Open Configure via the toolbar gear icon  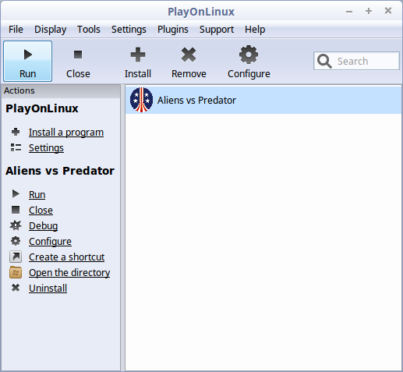pyautogui.click(x=249, y=55)
